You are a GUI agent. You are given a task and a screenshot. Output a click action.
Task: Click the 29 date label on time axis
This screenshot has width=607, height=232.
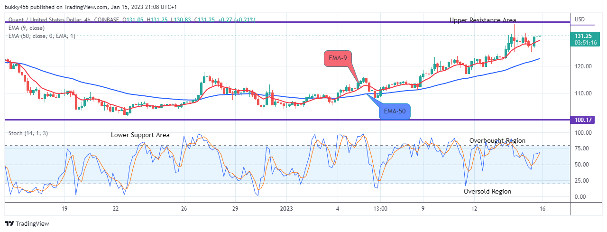pyautogui.click(x=235, y=208)
